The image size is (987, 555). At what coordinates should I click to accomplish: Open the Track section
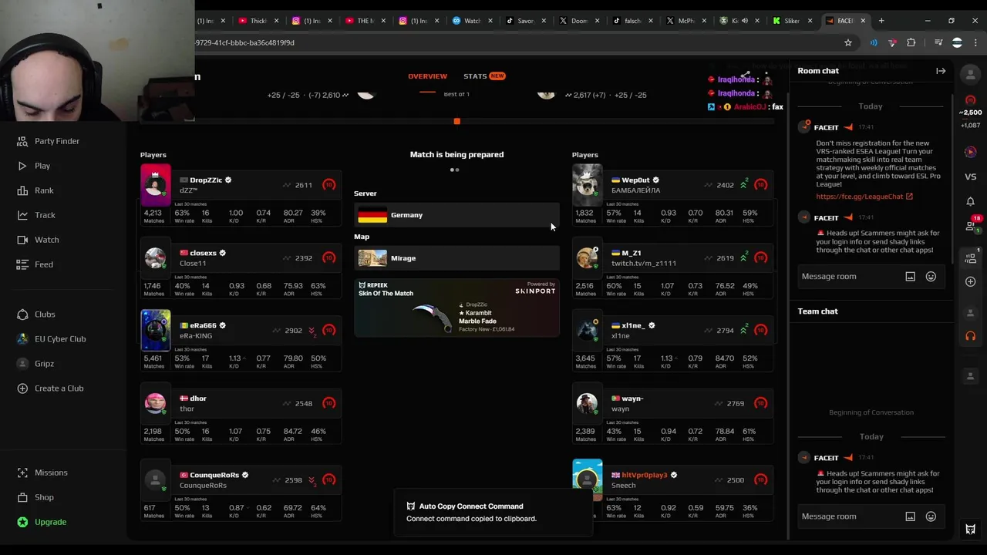coord(36,215)
